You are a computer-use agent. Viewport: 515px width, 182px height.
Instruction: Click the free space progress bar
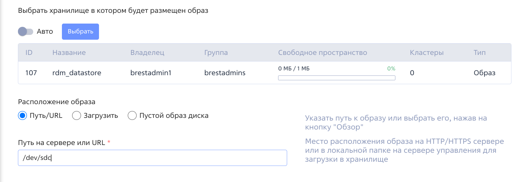(x=336, y=78)
